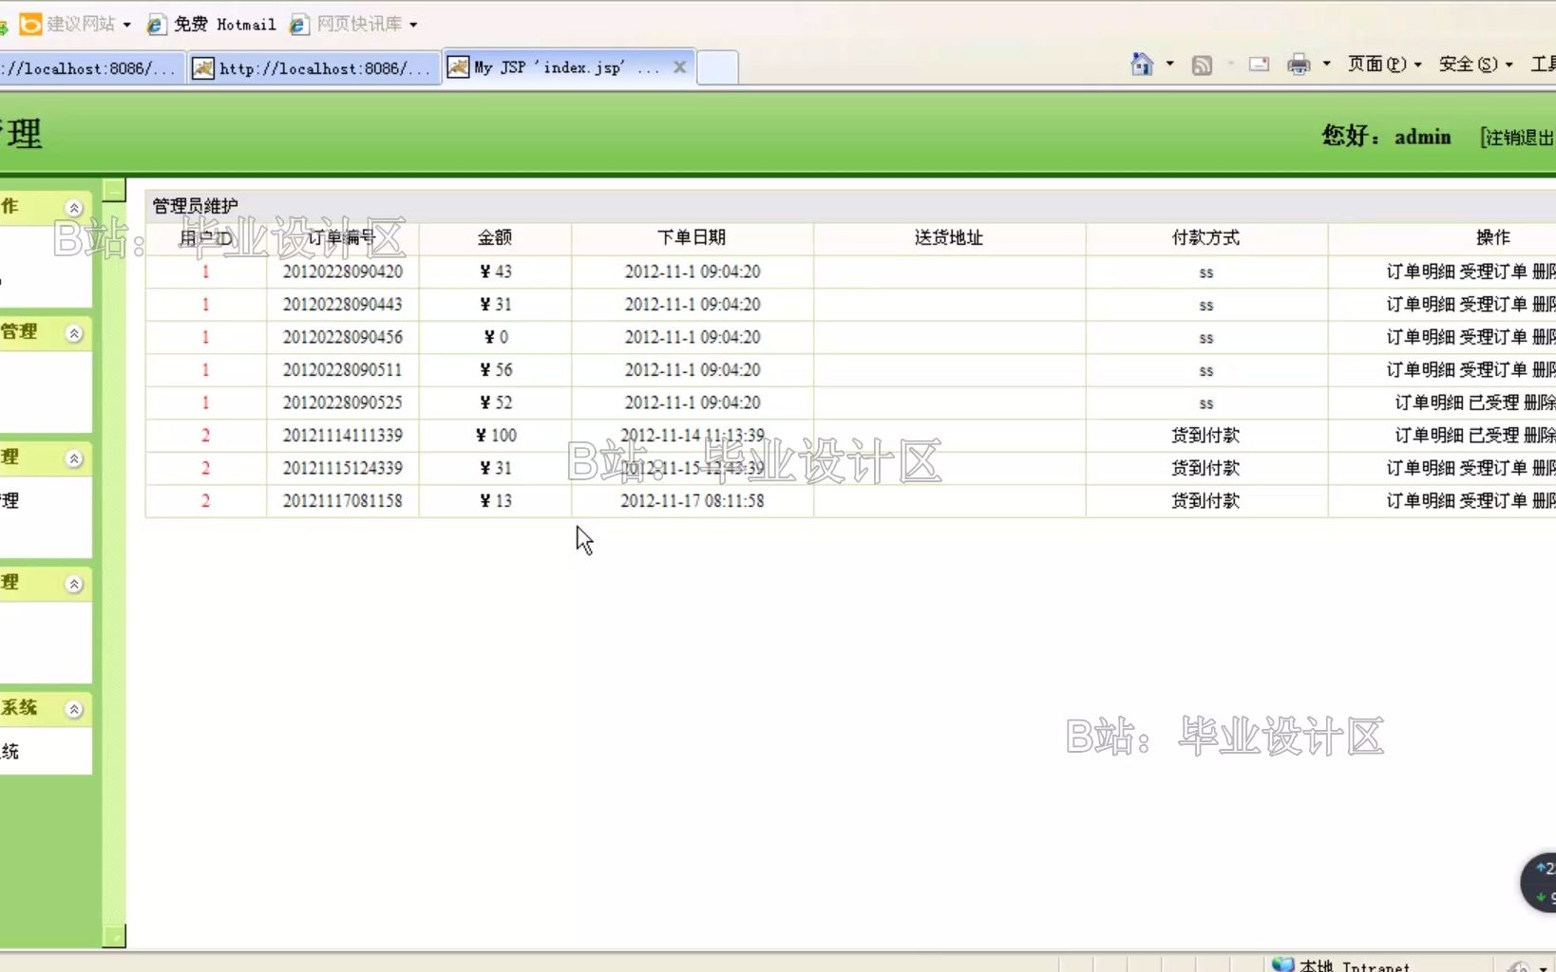Collapse the first sidebar section ending in 作

pyautogui.click(x=74, y=208)
